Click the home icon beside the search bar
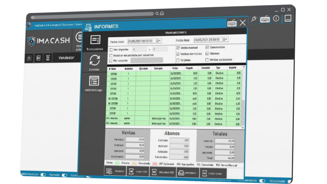The image size is (327, 184). click(162, 13)
